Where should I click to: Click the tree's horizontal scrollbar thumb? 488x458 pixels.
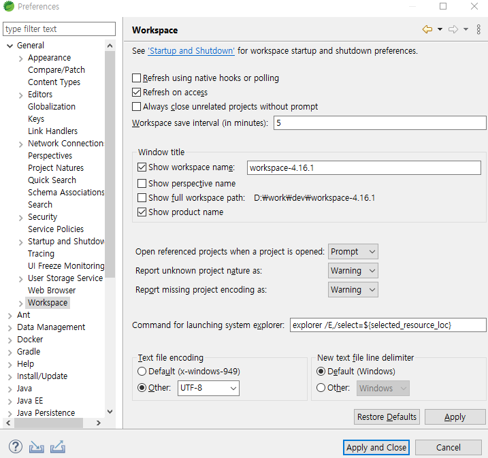pyautogui.click(x=48, y=423)
